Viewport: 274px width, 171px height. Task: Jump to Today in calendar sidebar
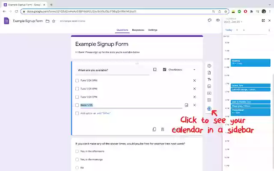pos(229,30)
